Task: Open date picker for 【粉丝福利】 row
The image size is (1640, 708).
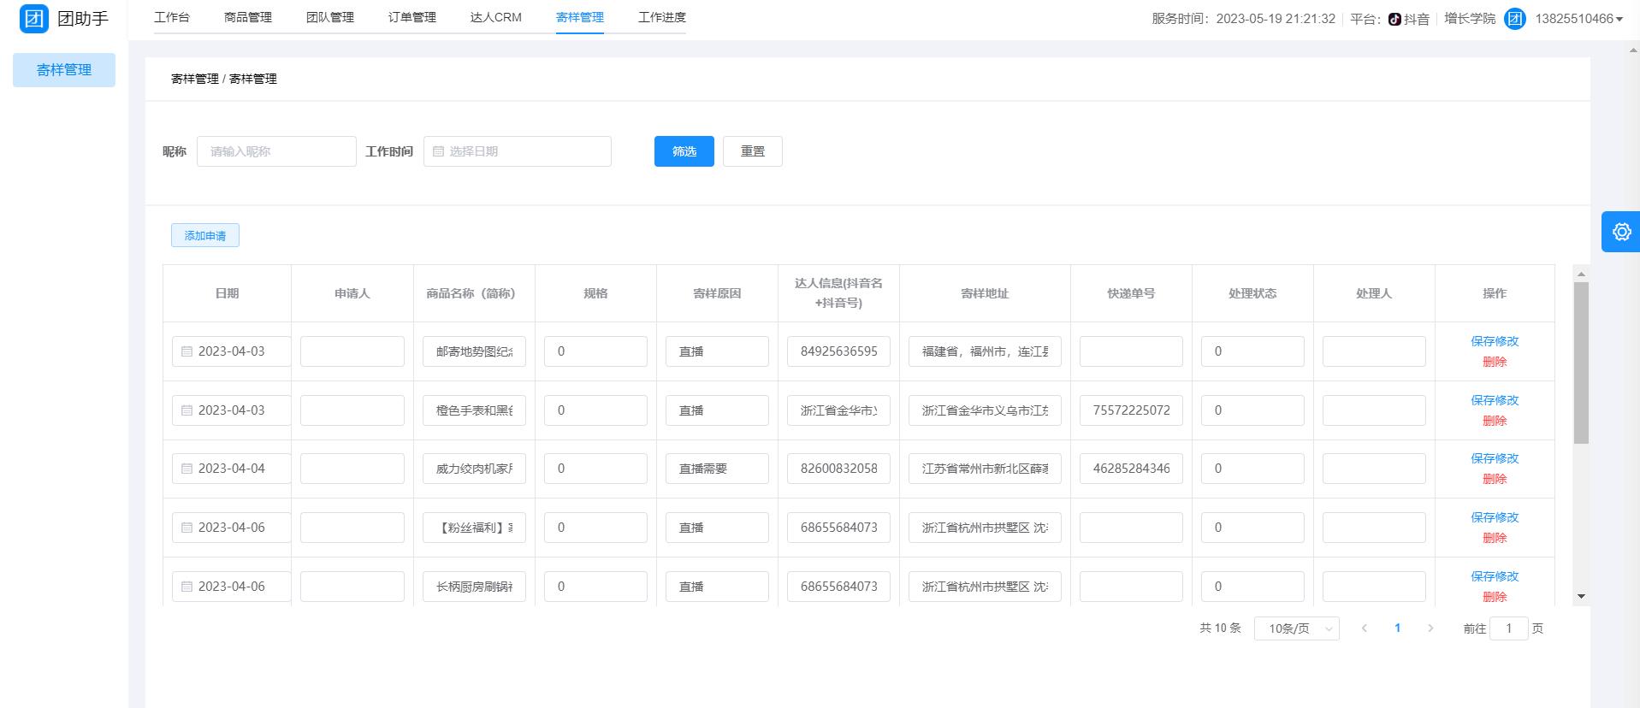Action: click(x=231, y=528)
